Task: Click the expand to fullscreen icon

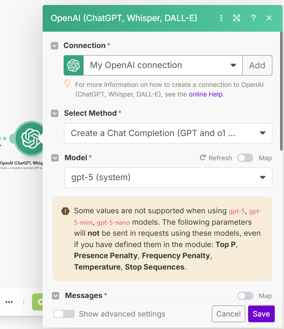Action: click(x=237, y=18)
